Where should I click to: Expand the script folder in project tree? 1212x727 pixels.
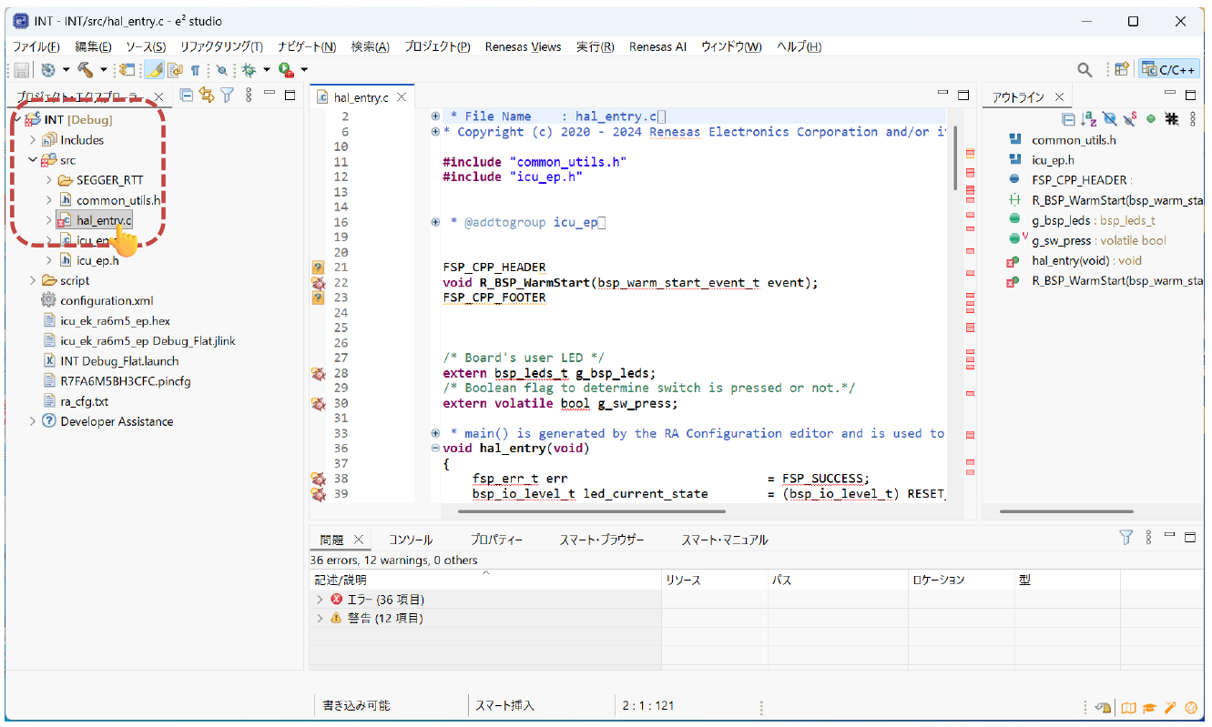pos(33,280)
